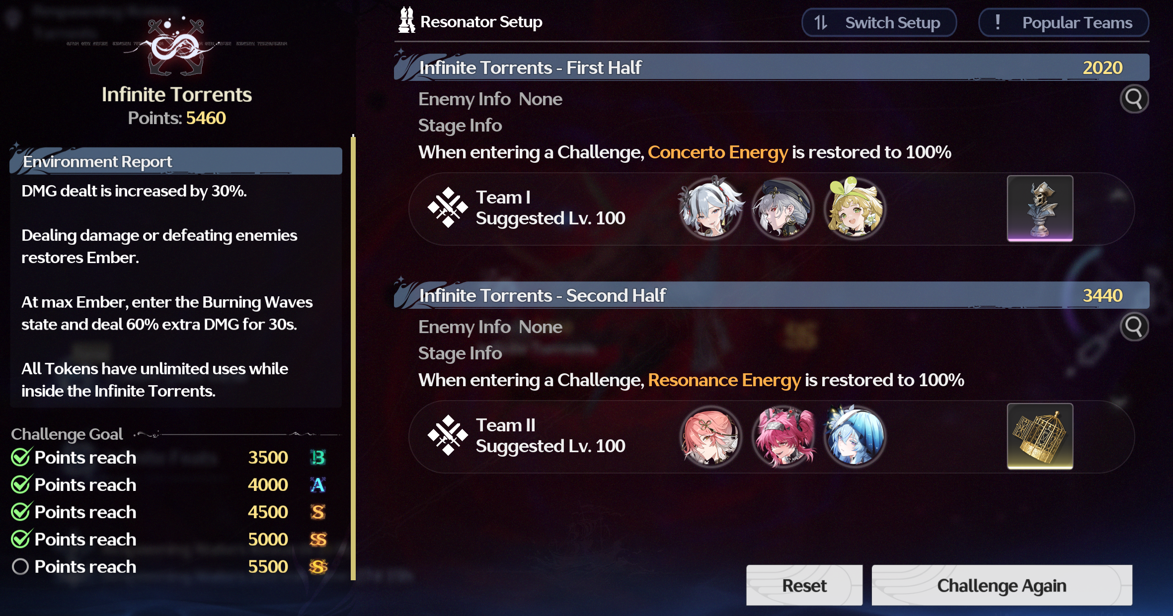
Task: Click the checked 3500 points goal
Action: pyautogui.click(x=169, y=457)
